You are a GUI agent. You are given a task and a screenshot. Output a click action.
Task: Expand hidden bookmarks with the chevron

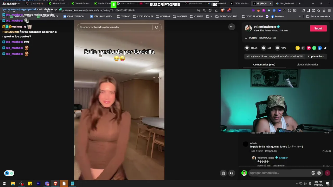299,16
